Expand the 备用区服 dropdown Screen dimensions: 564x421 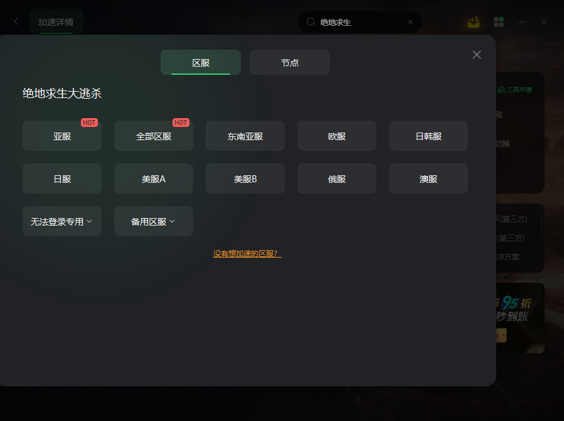click(154, 221)
